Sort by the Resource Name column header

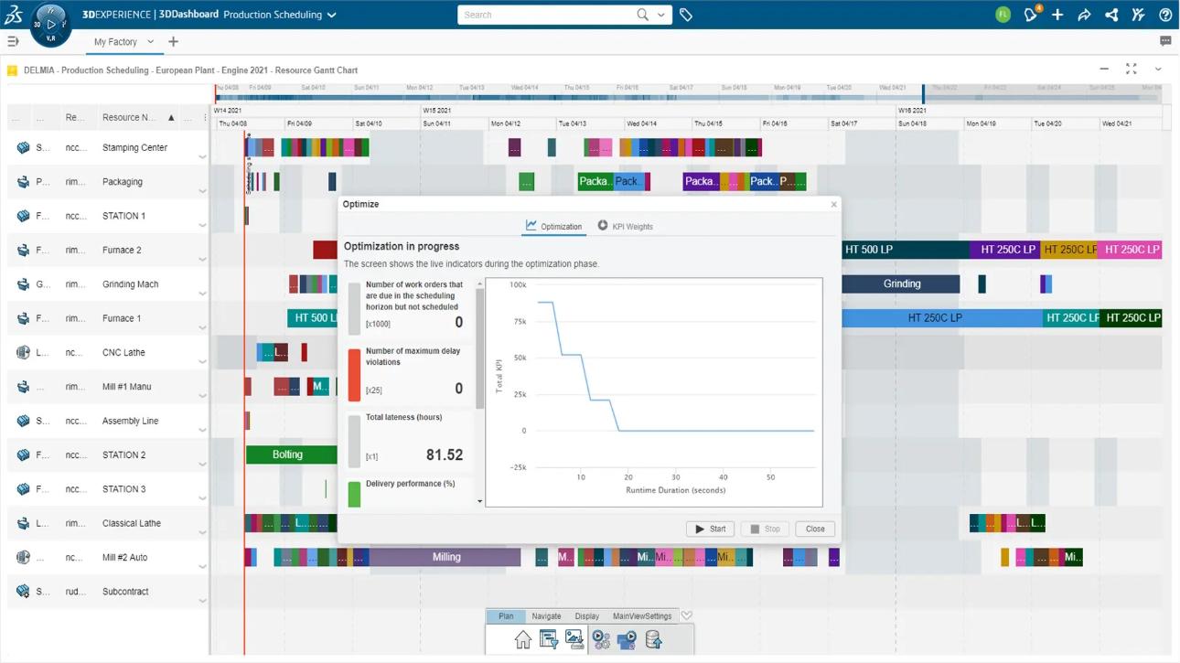point(128,118)
